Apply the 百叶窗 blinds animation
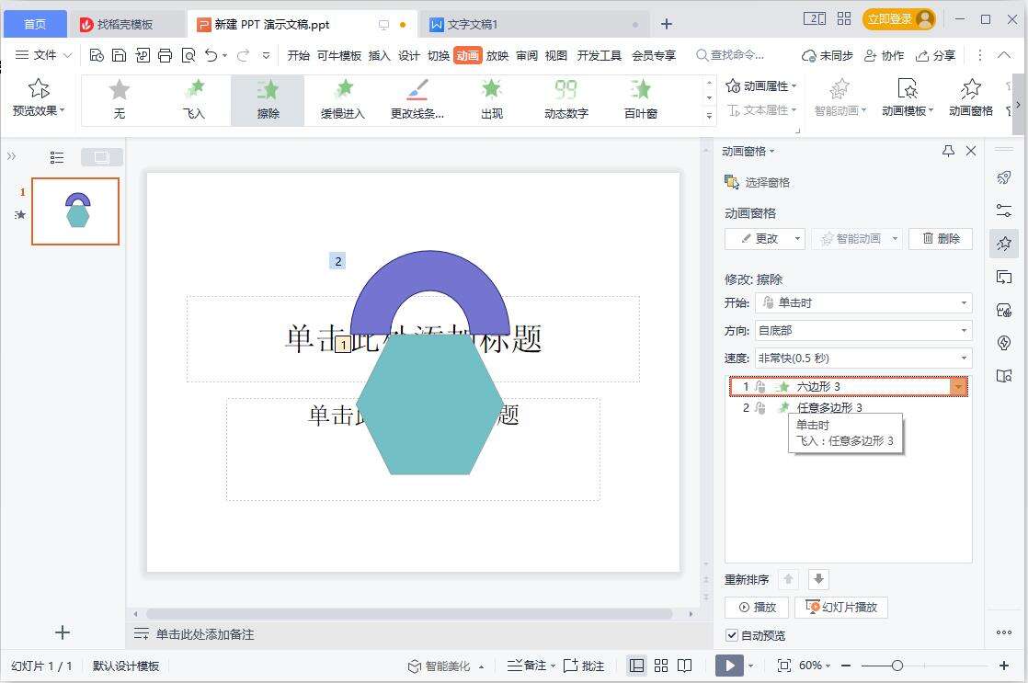Viewport: 1028px width, 683px height. pyautogui.click(x=641, y=99)
